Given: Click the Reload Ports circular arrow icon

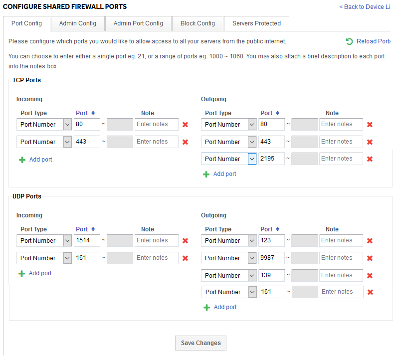Looking at the screenshot, I should tap(349, 41).
